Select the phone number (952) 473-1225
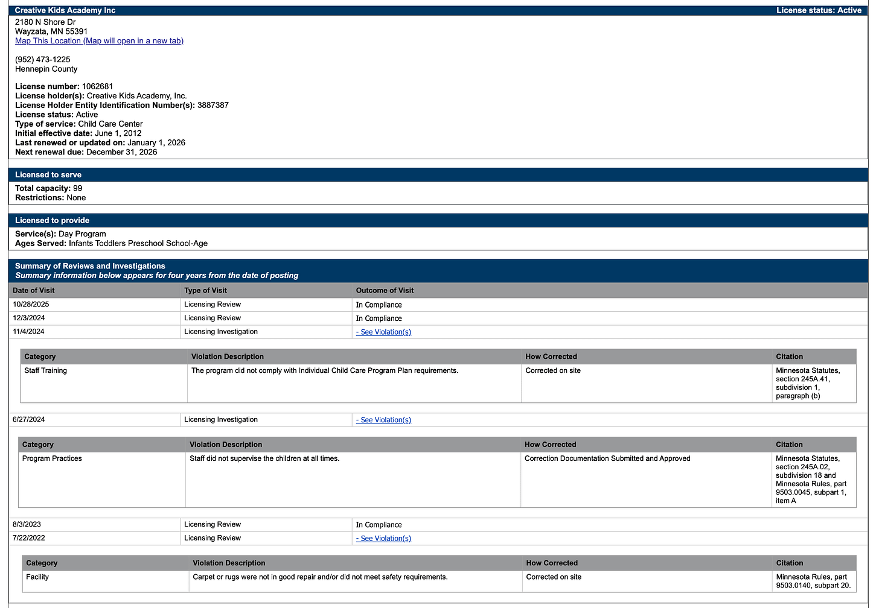Image resolution: width=879 pixels, height=608 pixels. pyautogui.click(x=43, y=60)
